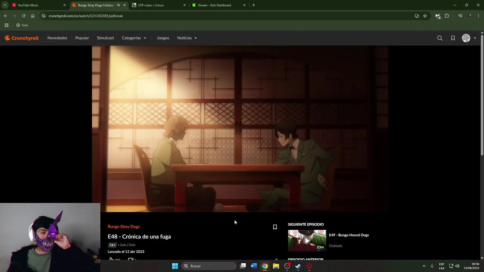
Task: Open the Bungo Stray Dogs series link
Action: point(124,227)
